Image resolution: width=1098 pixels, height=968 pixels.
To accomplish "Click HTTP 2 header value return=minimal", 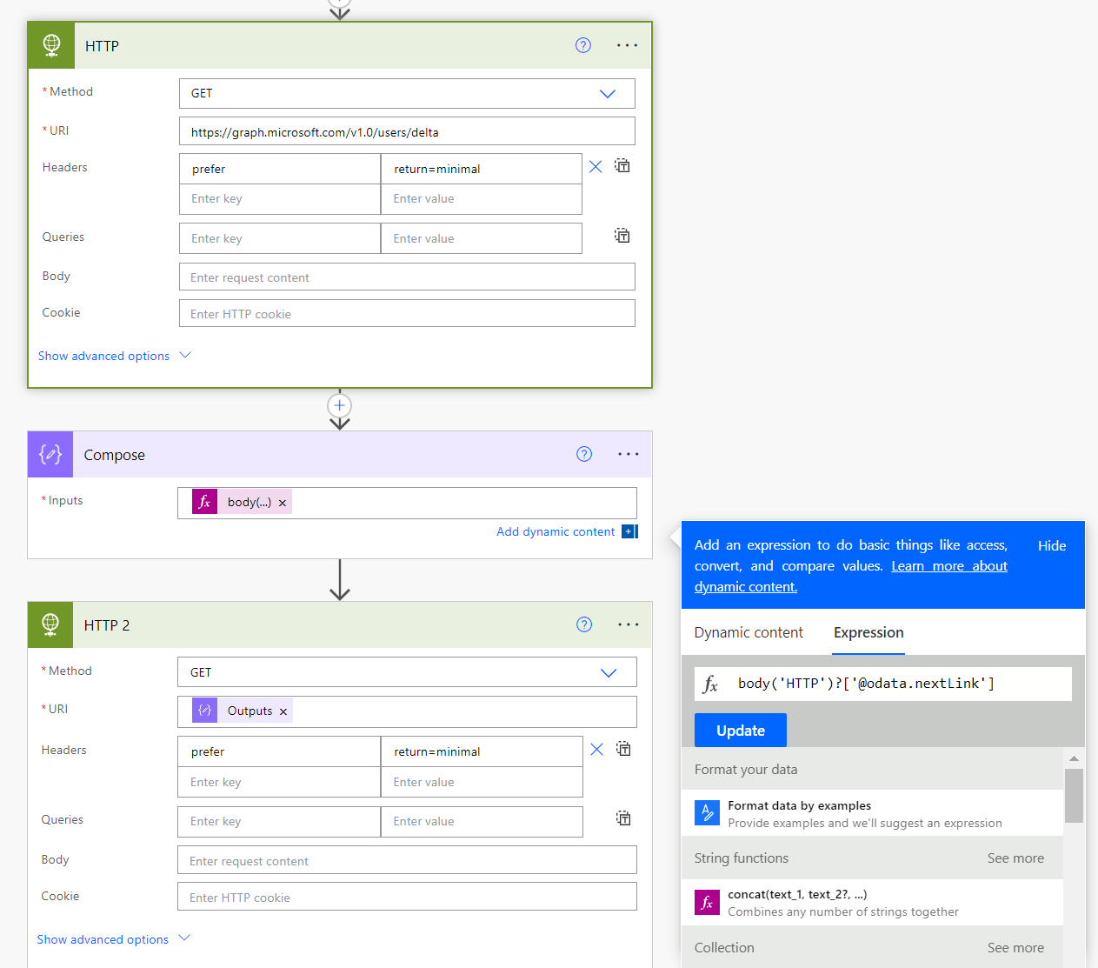I will [482, 751].
